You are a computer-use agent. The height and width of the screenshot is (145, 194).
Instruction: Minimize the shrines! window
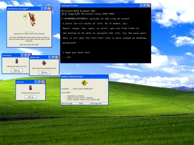point(36,82)
